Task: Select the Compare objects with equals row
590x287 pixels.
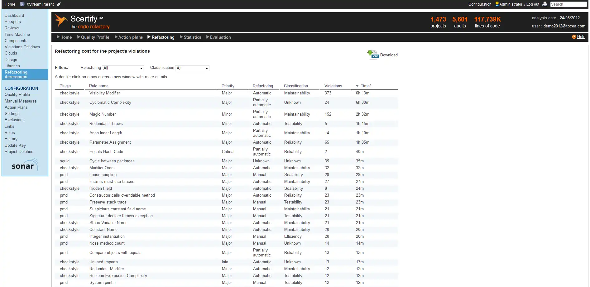Action: pos(226,252)
